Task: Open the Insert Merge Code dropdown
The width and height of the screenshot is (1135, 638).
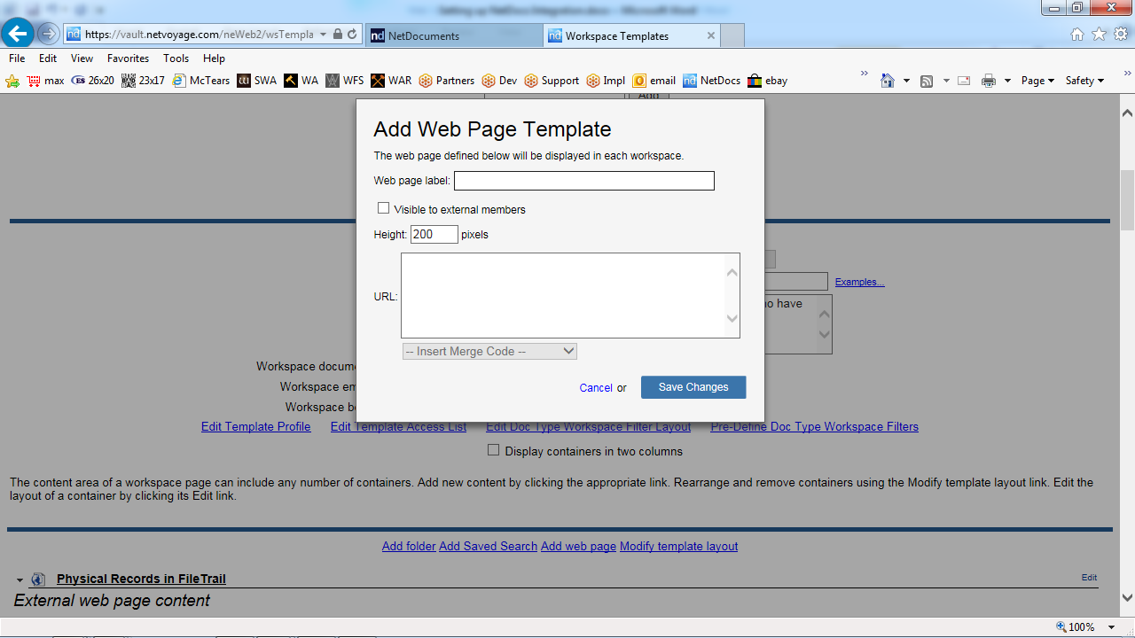Action: pos(489,351)
